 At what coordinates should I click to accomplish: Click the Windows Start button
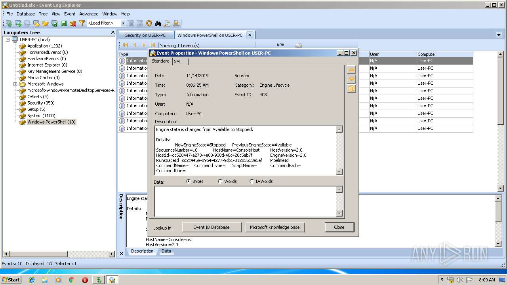11,280
